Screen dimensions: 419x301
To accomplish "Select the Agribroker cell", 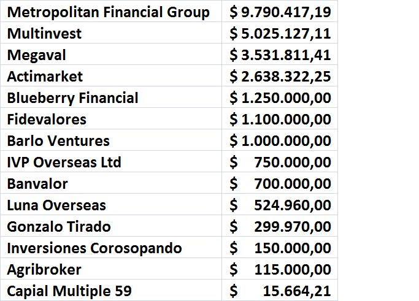I will 44,269.
